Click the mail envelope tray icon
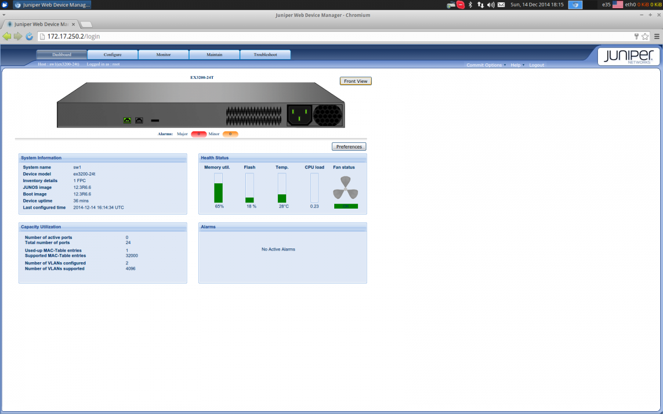Viewport: 663px width, 414px height. 501,4
